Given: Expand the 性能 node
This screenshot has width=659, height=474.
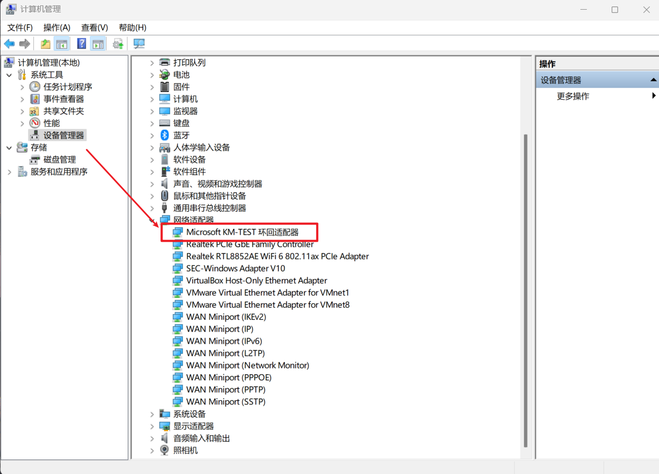Looking at the screenshot, I should [22, 123].
